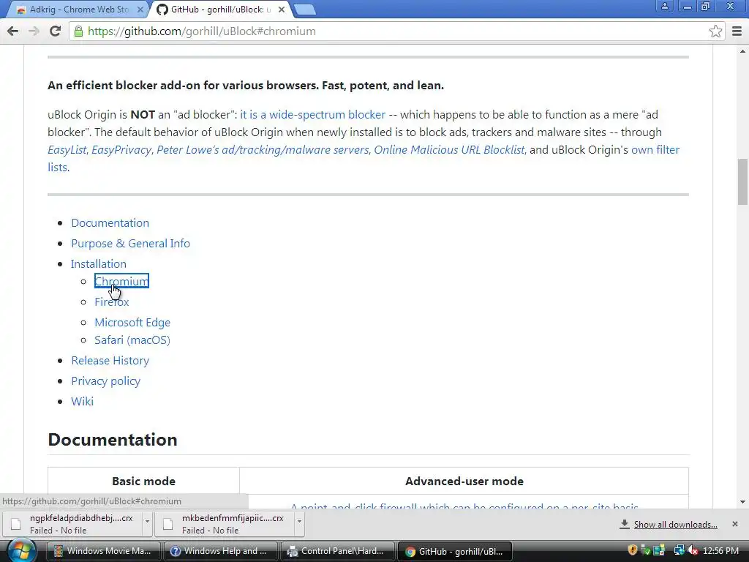The height and width of the screenshot is (562, 749).
Task: Switch to Control Panel taskbar item
Action: point(338,552)
